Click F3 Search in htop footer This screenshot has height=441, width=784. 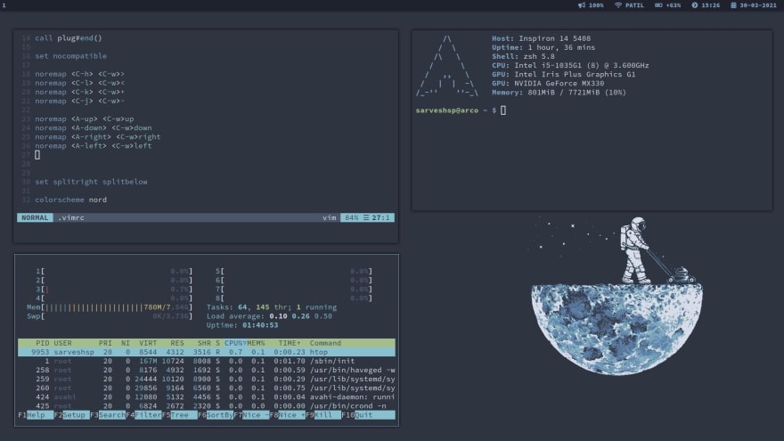(x=108, y=415)
